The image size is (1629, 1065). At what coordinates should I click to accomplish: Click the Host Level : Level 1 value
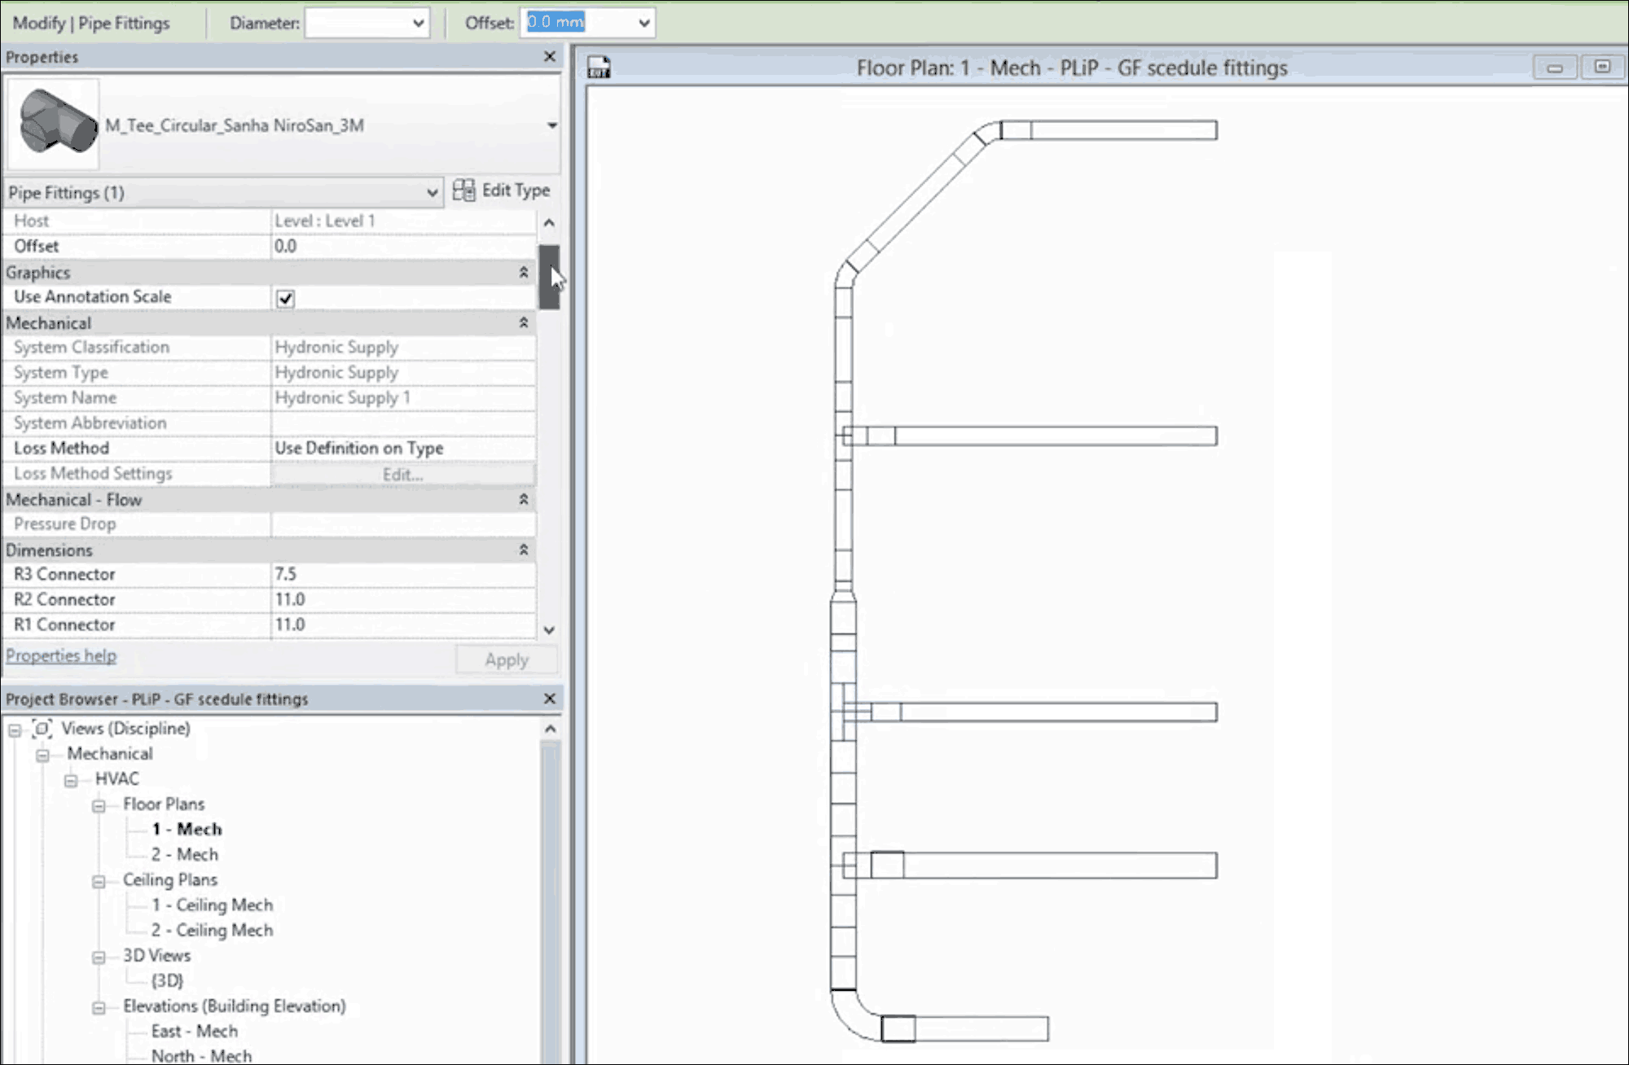pyautogui.click(x=403, y=221)
